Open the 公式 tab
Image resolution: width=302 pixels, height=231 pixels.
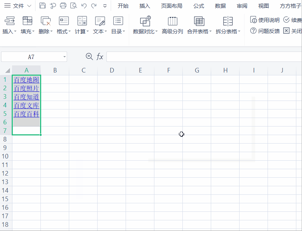coord(199,6)
